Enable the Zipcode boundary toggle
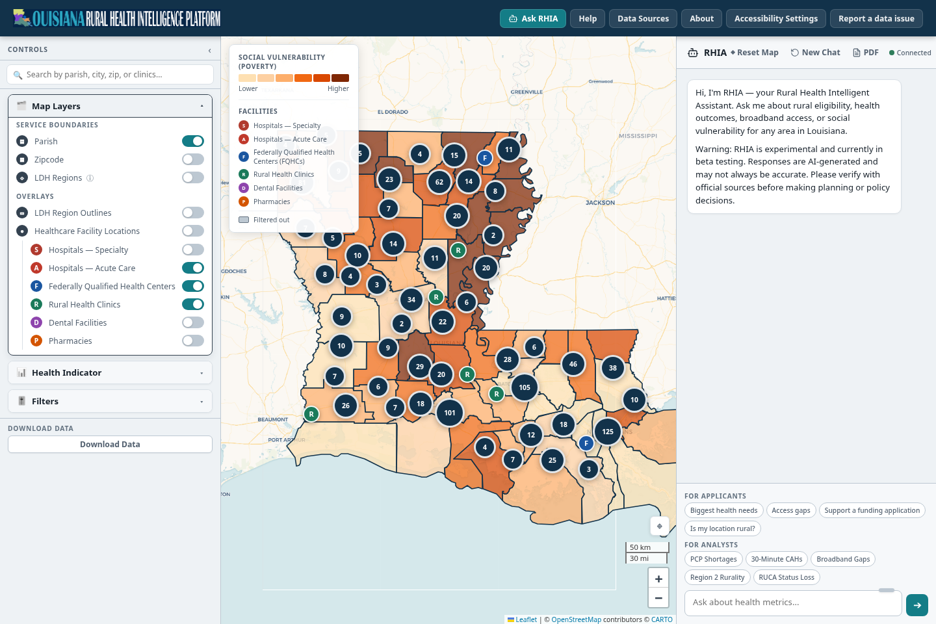This screenshot has width=936, height=624. (193, 159)
